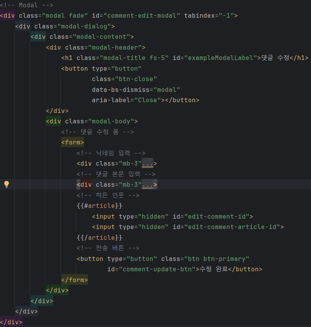Click the "<!-- 댓글 본문 입력 -->" comment
This screenshot has width=311, height=327.
click(116, 174)
